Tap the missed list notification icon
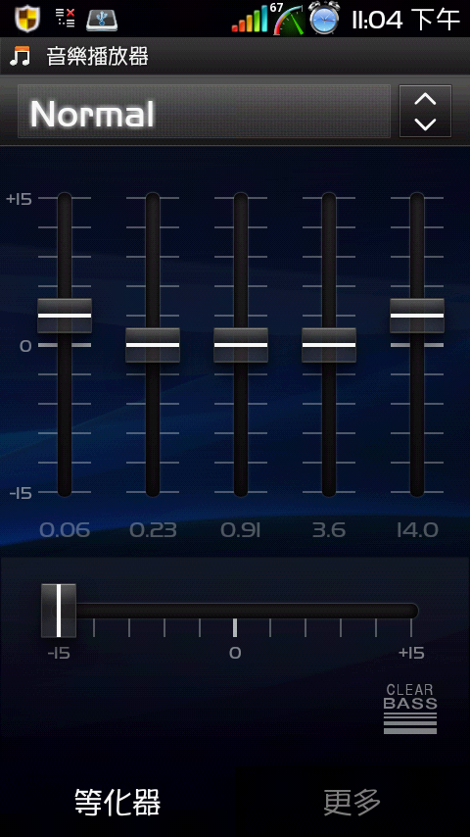This screenshot has height=837, width=470. click(x=65, y=17)
